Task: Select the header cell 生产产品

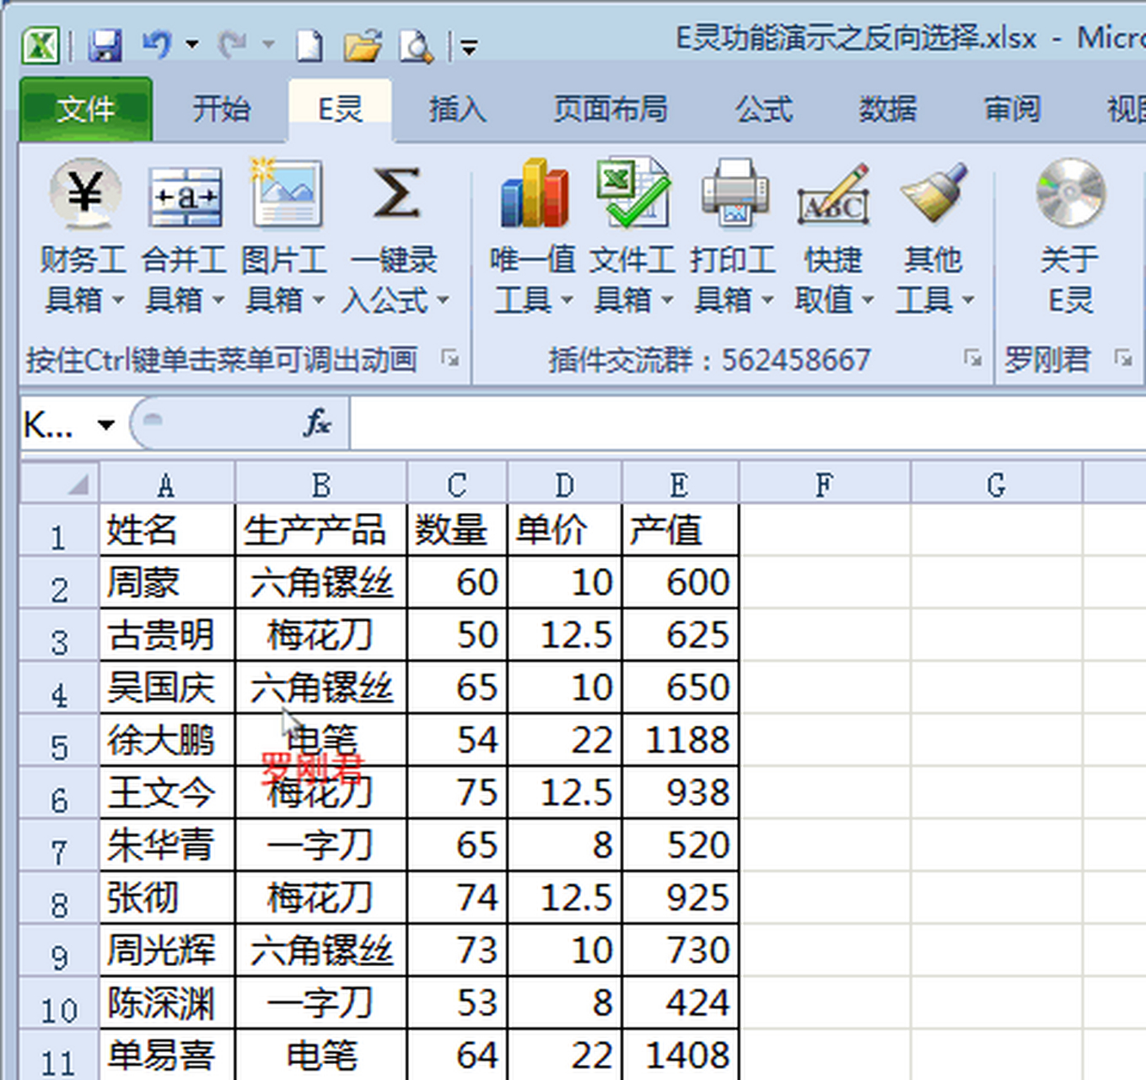Action: (x=321, y=530)
